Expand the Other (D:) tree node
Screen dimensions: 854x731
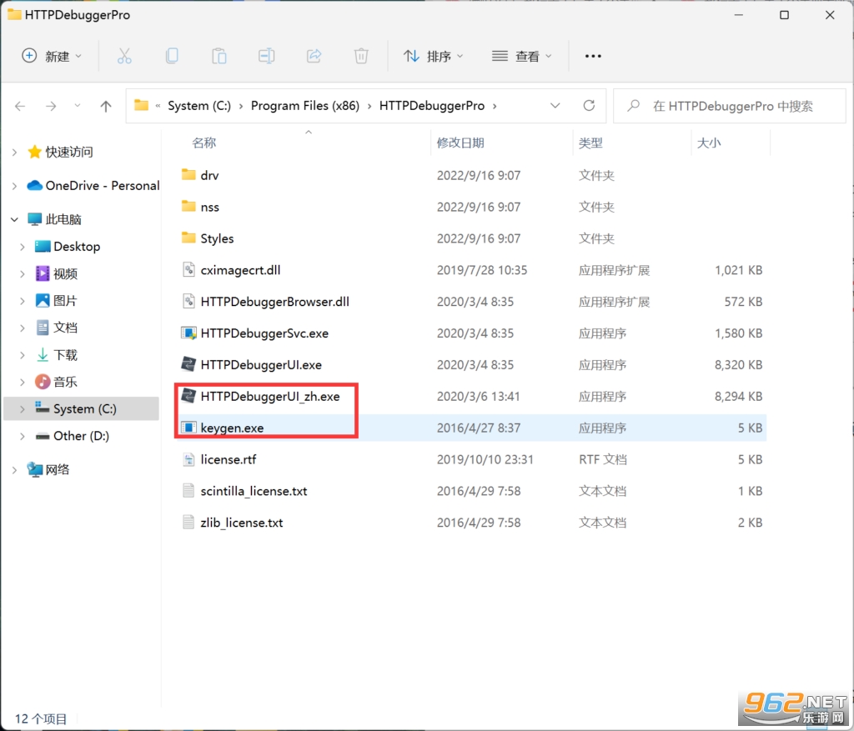pos(23,436)
